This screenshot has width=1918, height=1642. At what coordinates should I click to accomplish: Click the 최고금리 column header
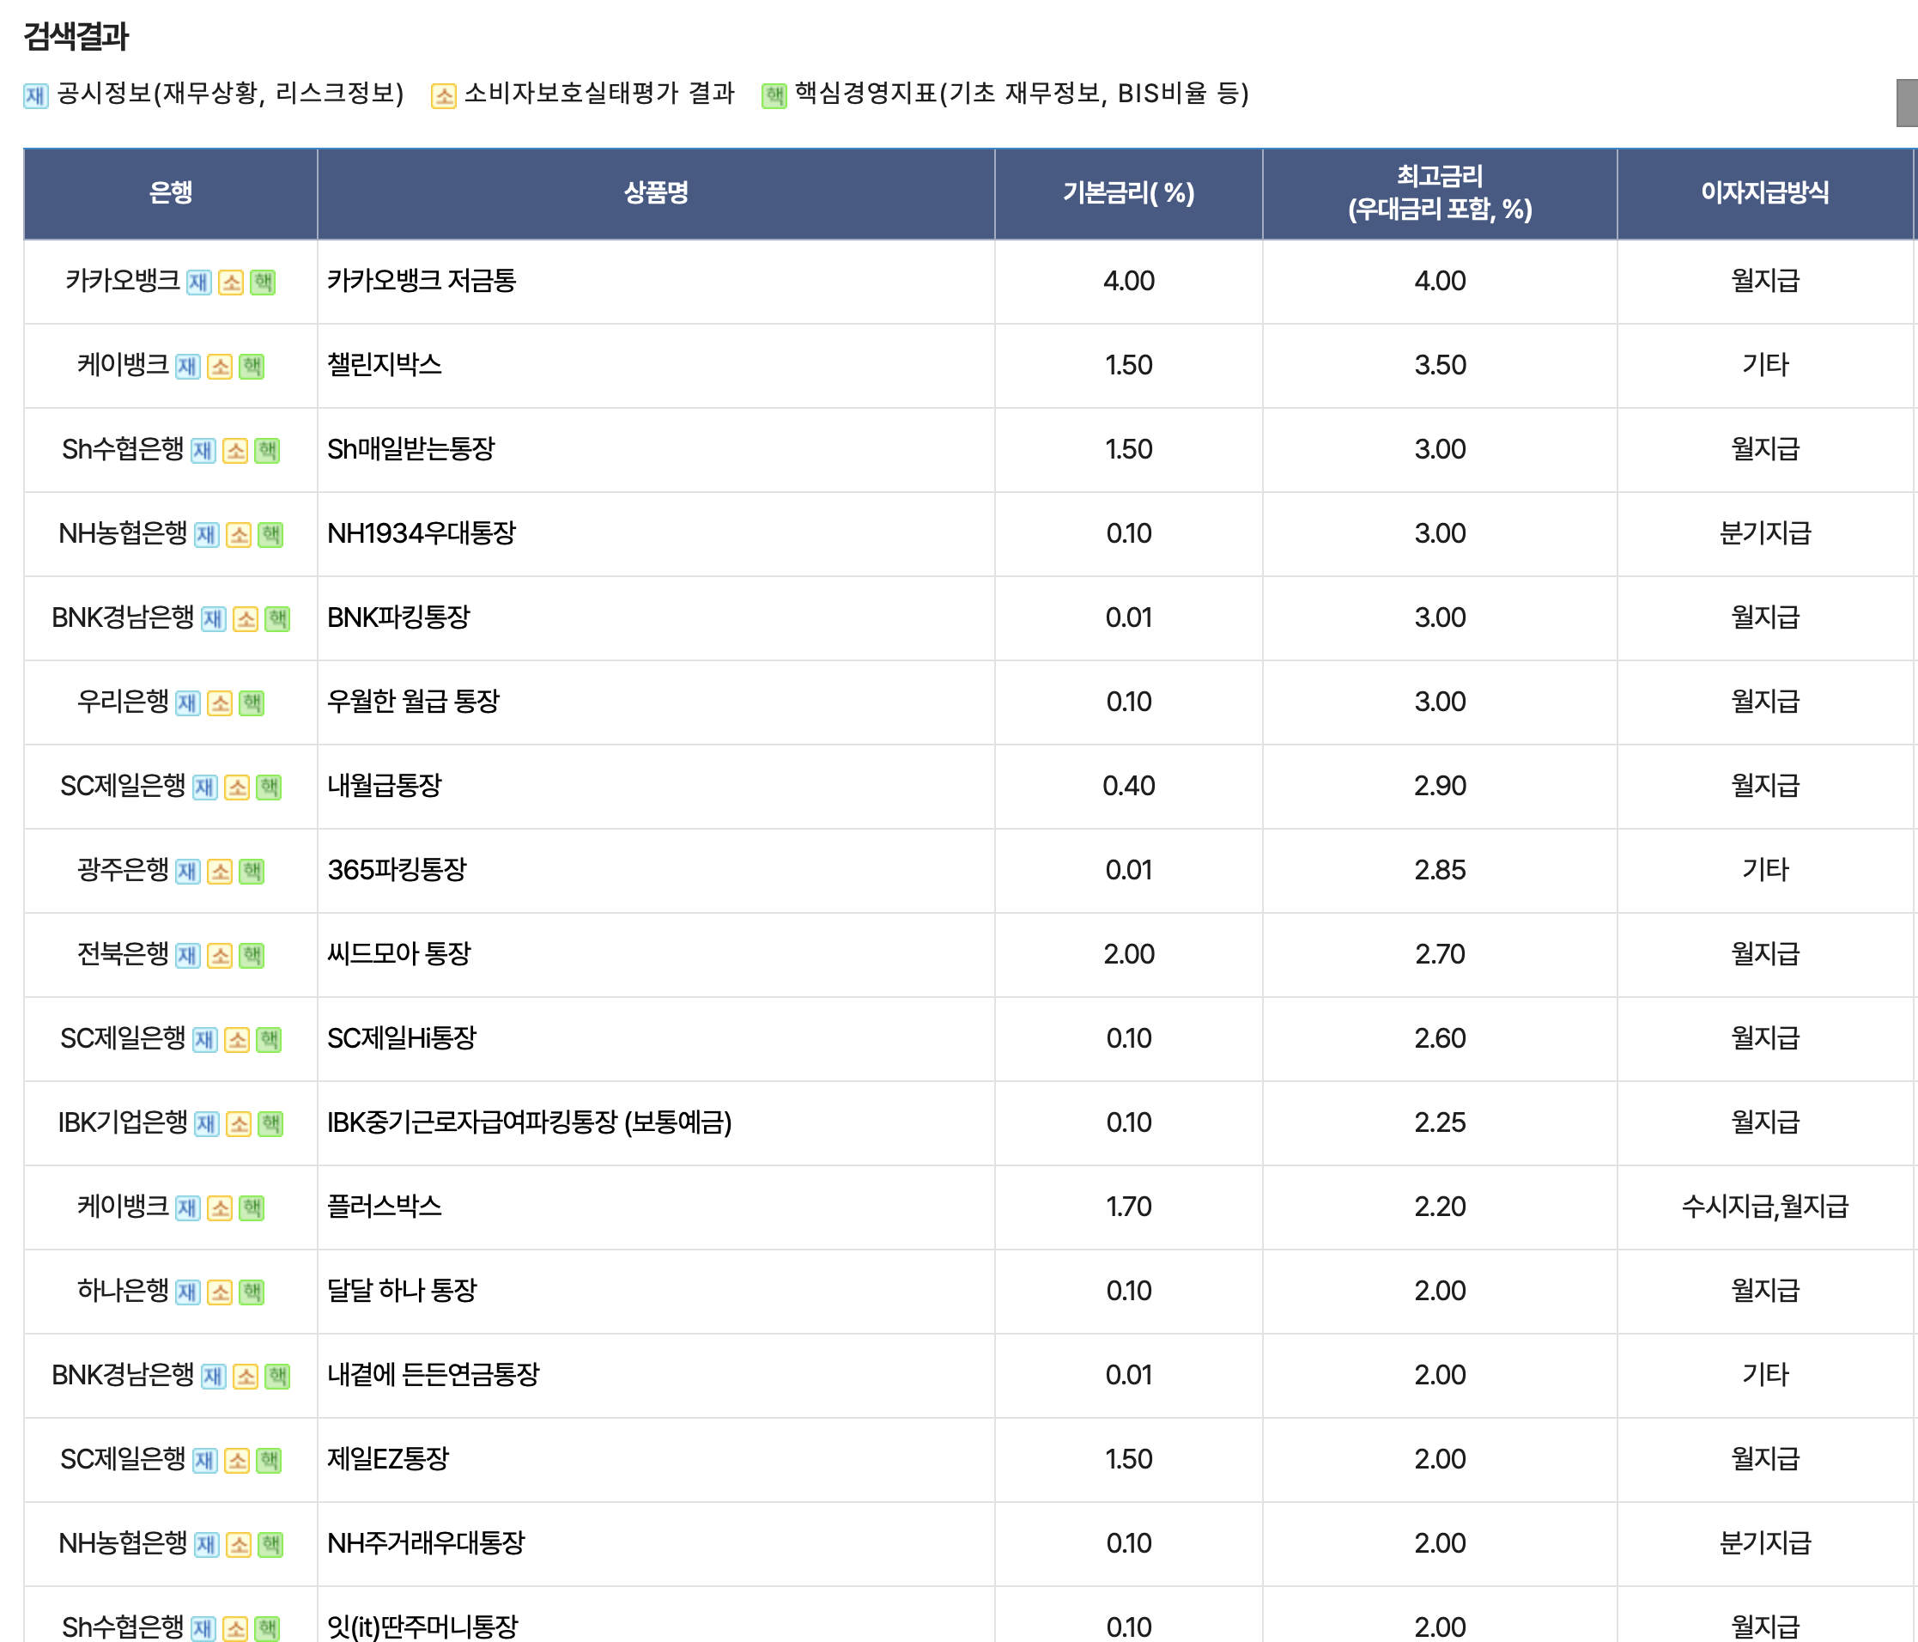click(1440, 192)
